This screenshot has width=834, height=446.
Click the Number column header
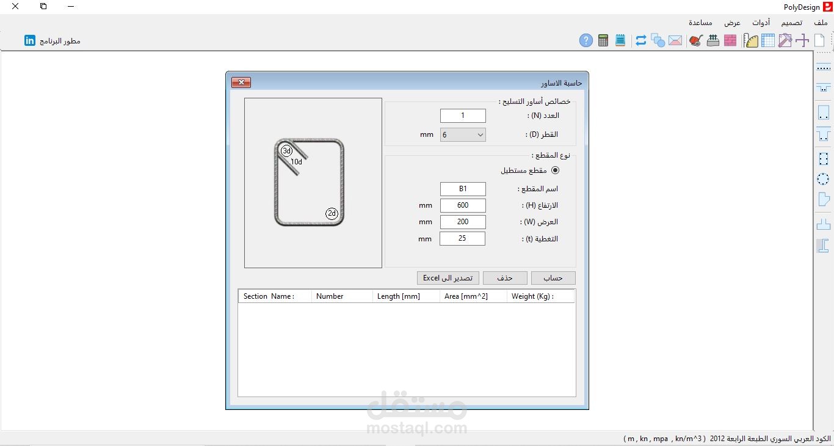tap(342, 296)
